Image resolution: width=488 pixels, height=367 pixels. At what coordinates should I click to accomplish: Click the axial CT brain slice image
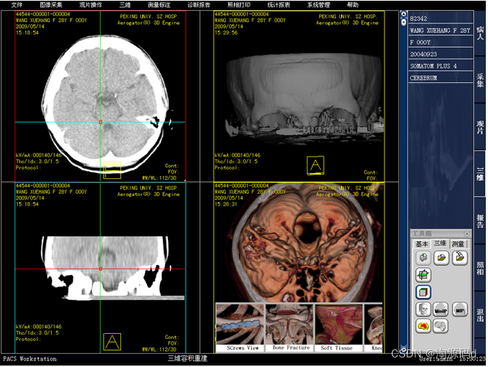(106, 103)
